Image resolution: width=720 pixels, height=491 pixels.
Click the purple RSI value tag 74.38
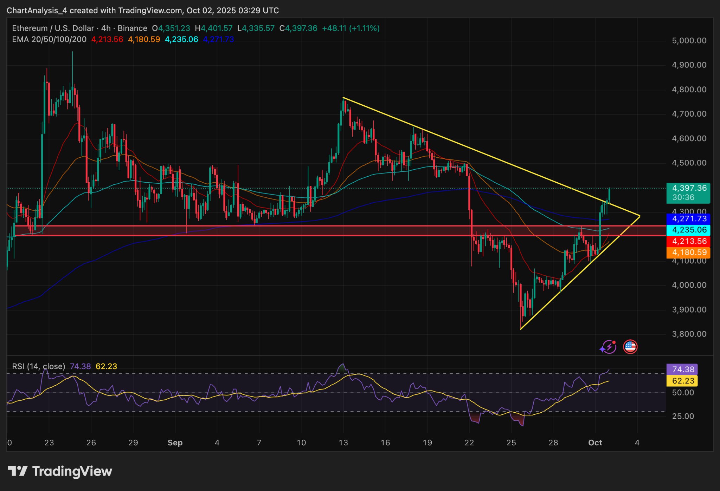point(682,369)
